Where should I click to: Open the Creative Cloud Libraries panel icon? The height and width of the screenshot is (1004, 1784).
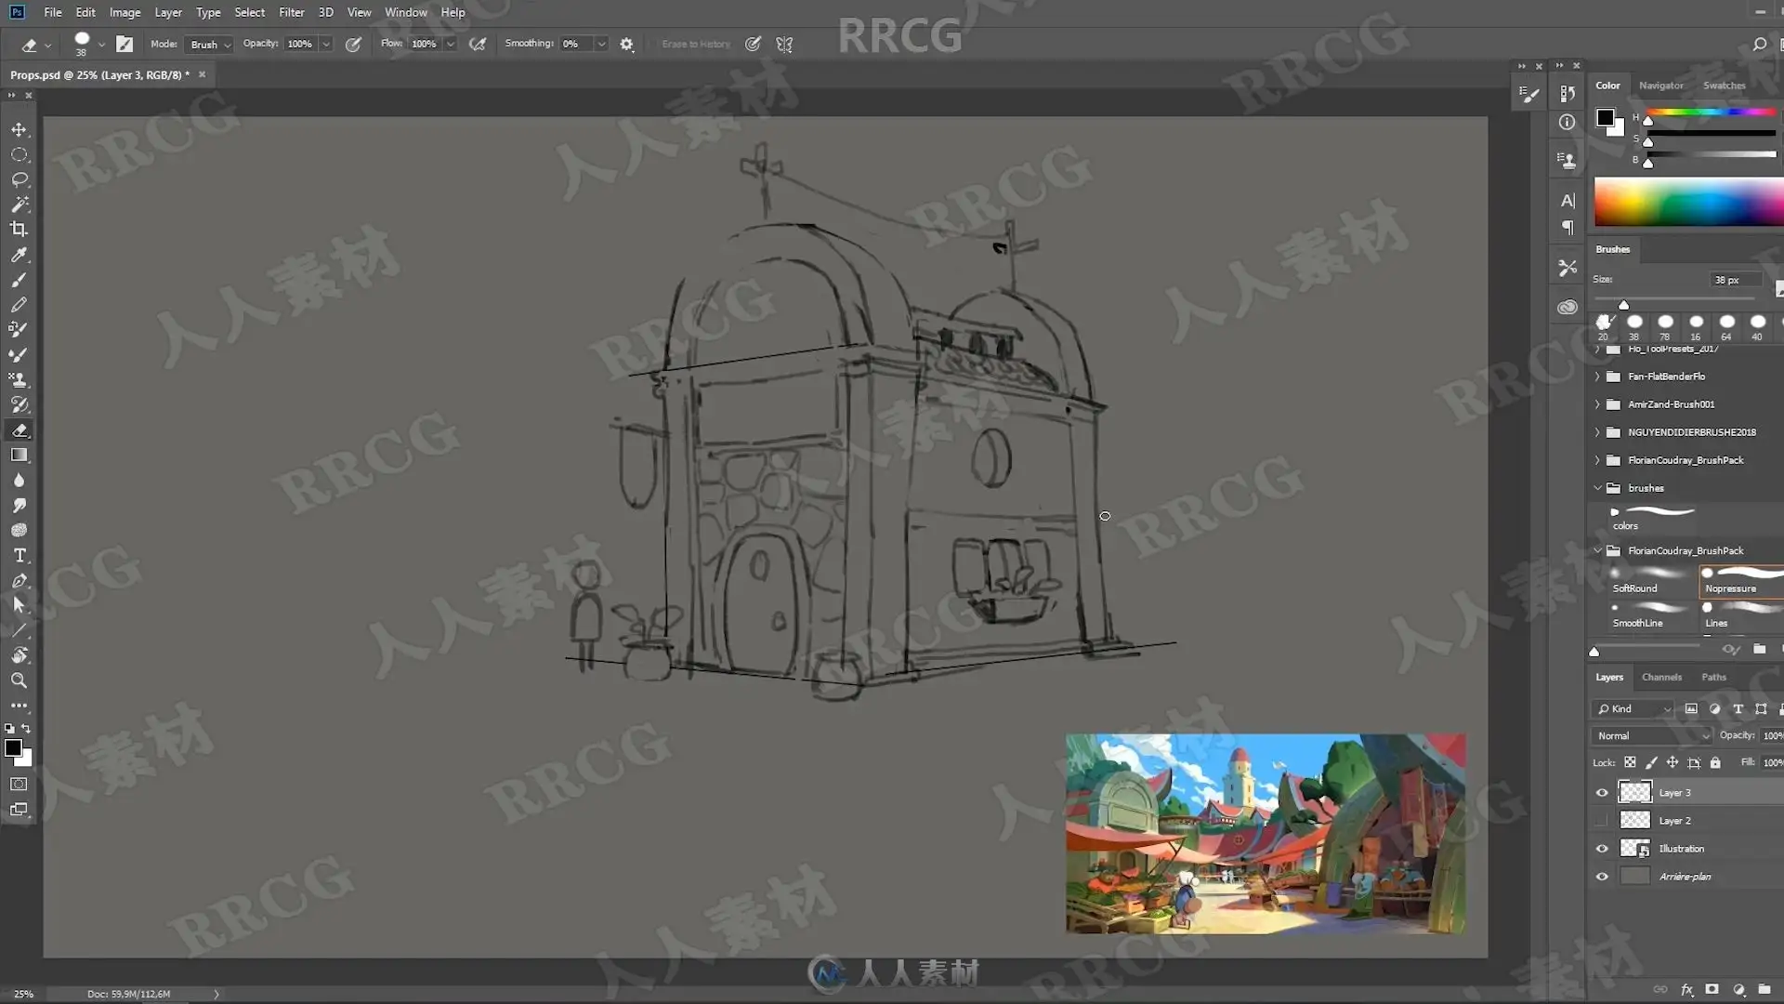(x=1568, y=307)
